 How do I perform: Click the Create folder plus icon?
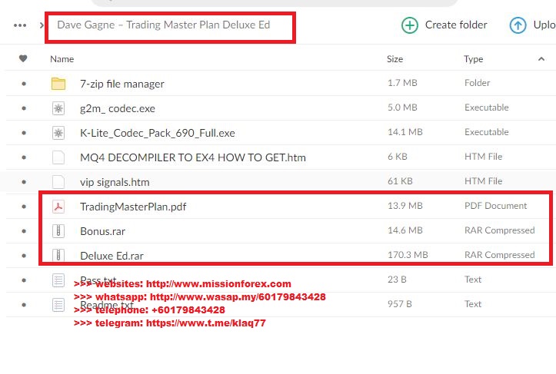410,25
